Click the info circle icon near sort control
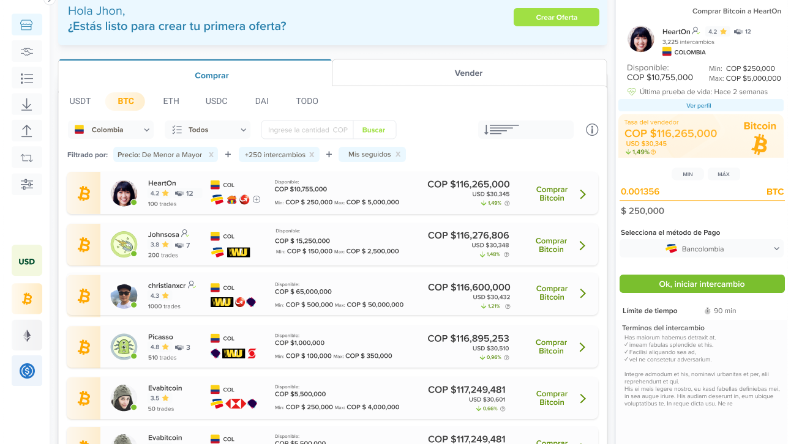Viewport: 791px width, 444px height. click(x=591, y=130)
